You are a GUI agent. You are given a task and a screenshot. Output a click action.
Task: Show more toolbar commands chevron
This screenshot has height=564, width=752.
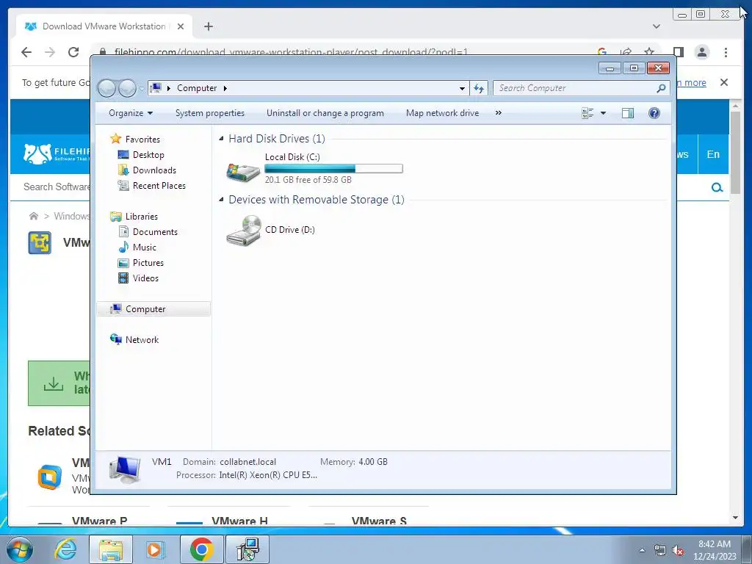pyautogui.click(x=499, y=112)
